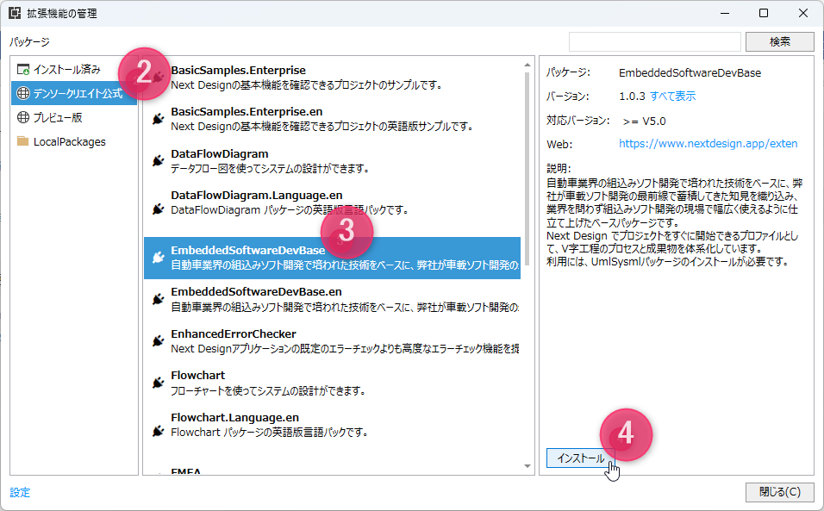Image resolution: width=824 pixels, height=511 pixels.
Task: Close the dialog with 閉じる(C)
Action: 780,492
